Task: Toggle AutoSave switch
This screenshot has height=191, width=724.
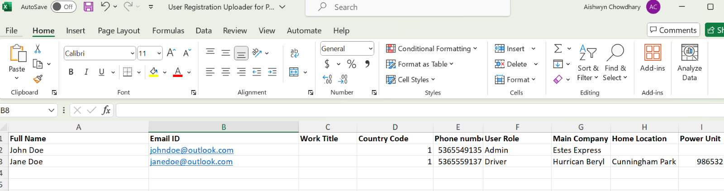Action: point(63,7)
